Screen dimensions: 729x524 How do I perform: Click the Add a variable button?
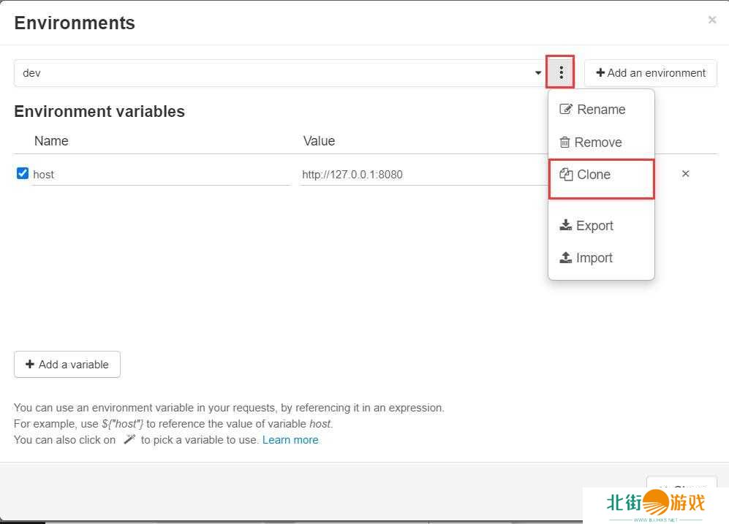[x=67, y=365]
